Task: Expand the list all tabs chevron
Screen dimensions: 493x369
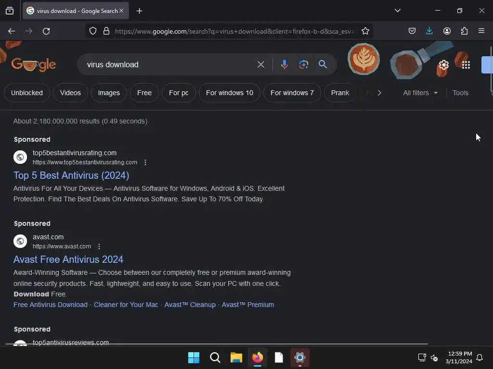Action: [397, 11]
